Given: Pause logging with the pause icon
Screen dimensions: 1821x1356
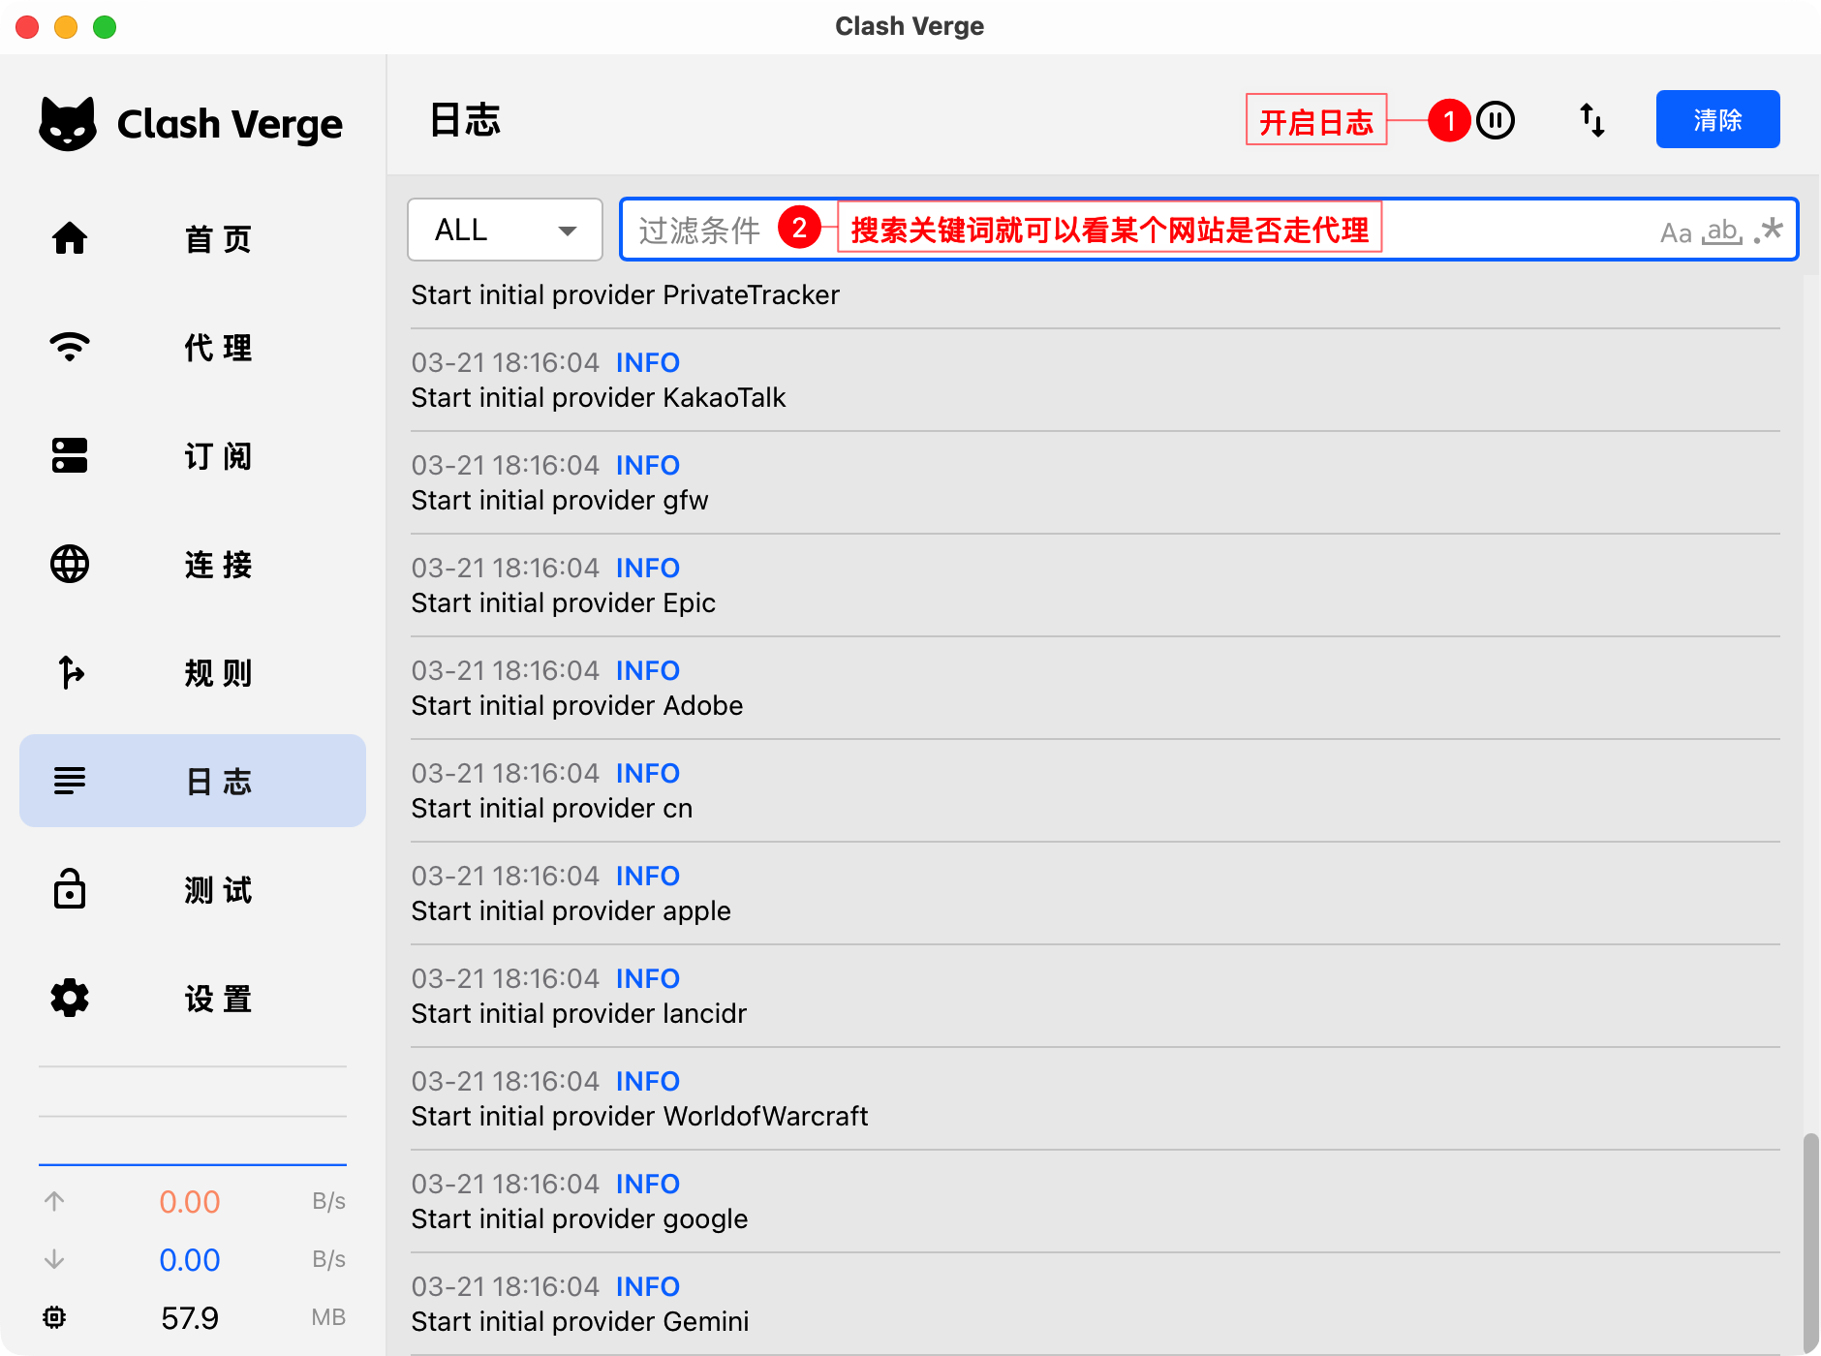Looking at the screenshot, I should tap(1496, 120).
